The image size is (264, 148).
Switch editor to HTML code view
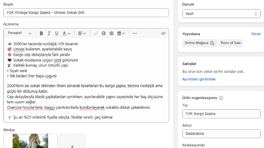tap(163, 34)
